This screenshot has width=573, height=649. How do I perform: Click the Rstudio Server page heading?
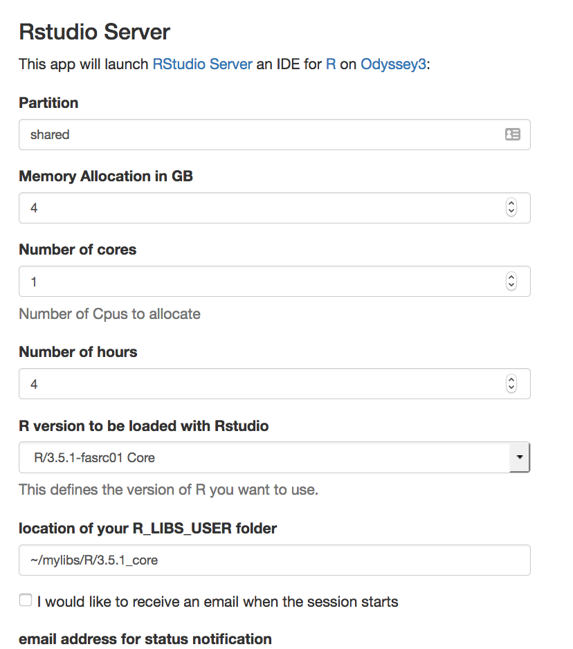click(94, 32)
